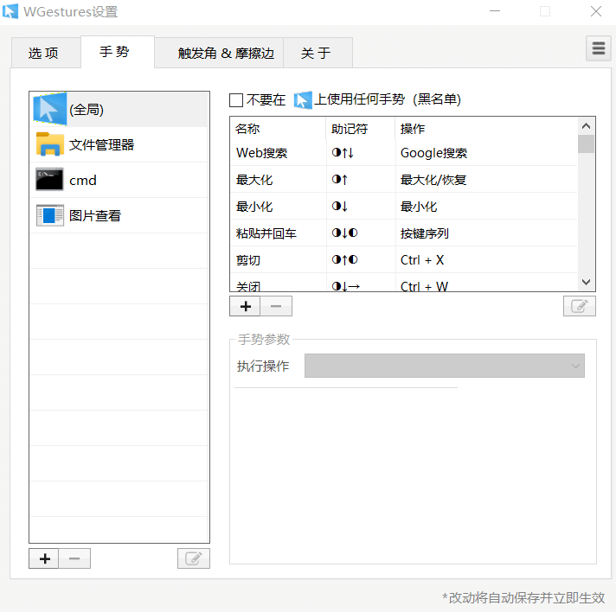Remove application with minus button under app list
Viewport: 616px width, 612px height.
coord(74,558)
